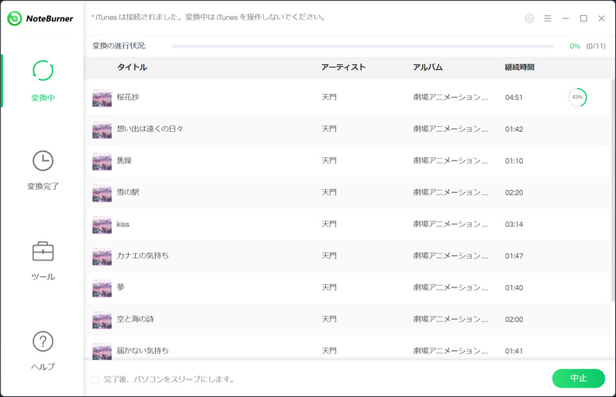Select the track title カナエの気持ち
Screen dimensions: 616x397
(142, 256)
